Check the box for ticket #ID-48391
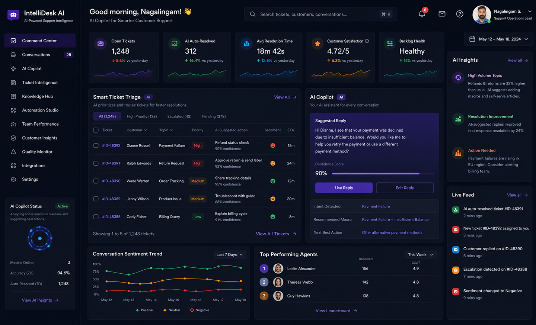 pos(96,163)
